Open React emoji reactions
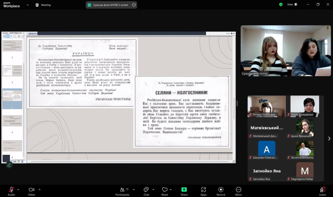The width and height of the screenshot is (333, 197). click(165, 190)
